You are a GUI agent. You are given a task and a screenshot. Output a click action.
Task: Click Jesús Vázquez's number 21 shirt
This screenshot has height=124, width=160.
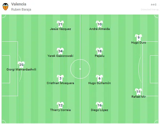(x=60, y=24)
